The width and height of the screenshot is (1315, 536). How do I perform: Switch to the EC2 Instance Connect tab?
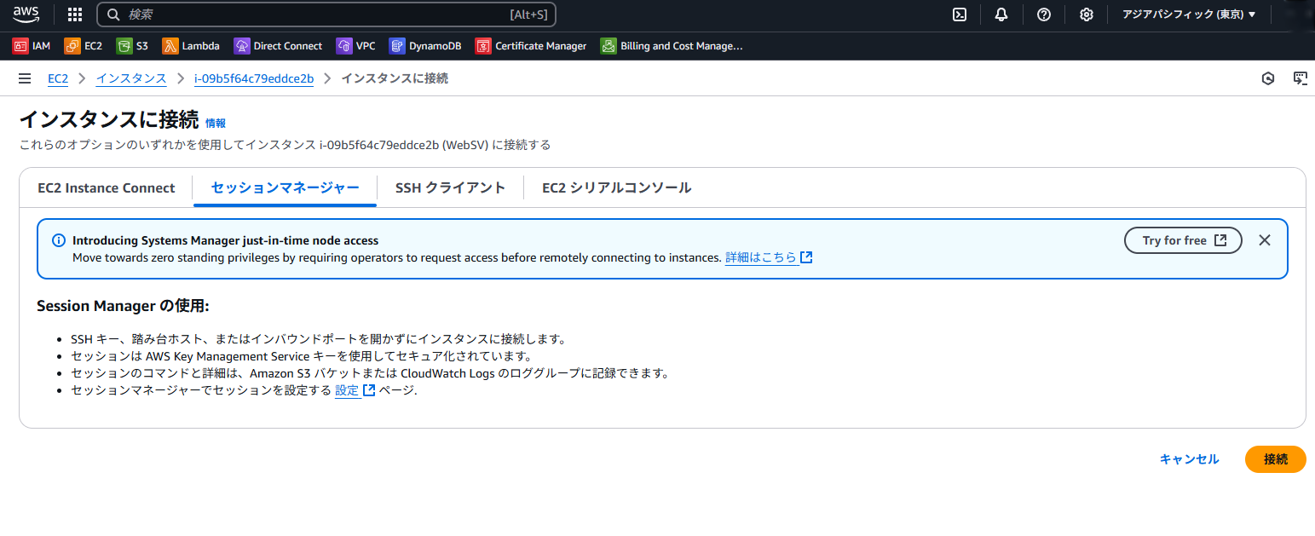tap(107, 188)
